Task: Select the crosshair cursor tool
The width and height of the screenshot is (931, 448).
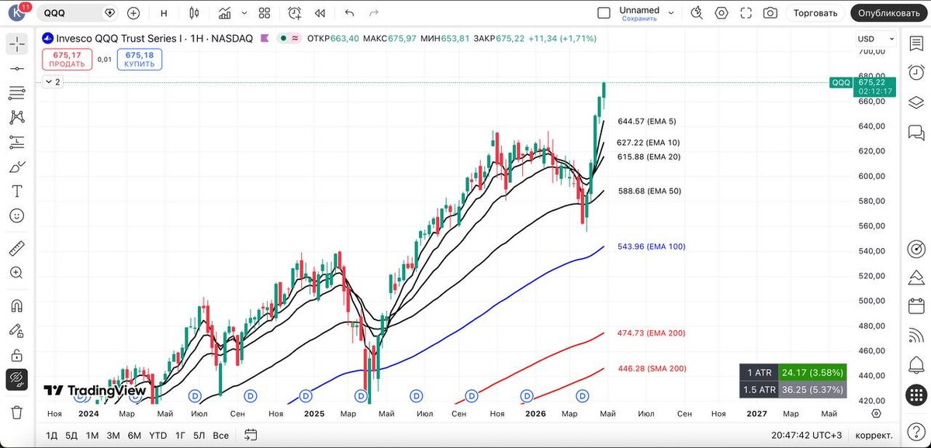Action: 16,44
